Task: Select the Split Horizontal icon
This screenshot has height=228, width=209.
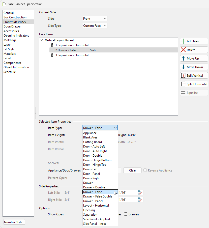Action: click(183, 84)
